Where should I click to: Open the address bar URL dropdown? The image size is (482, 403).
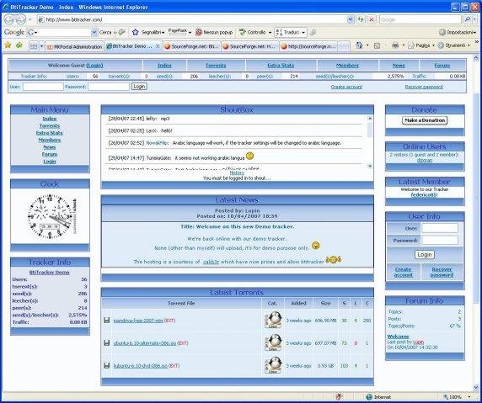coord(351,19)
